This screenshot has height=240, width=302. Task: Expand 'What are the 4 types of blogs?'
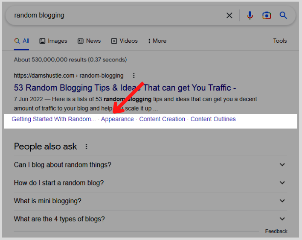[151, 219]
